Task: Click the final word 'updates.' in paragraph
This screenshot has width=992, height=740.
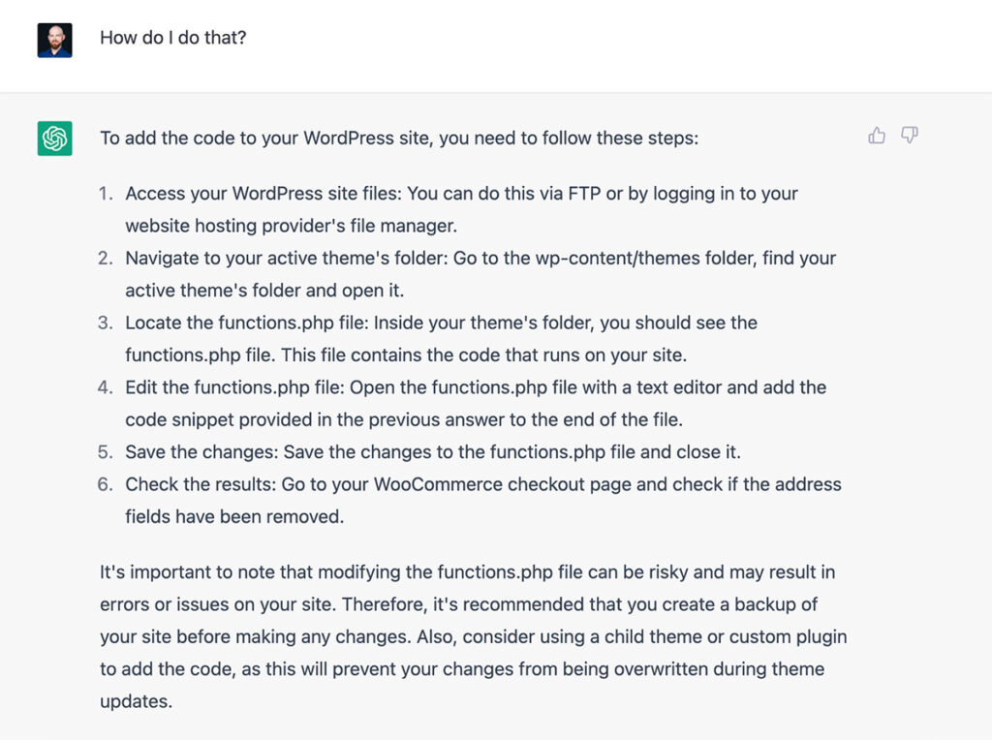Action: pyautogui.click(x=136, y=701)
